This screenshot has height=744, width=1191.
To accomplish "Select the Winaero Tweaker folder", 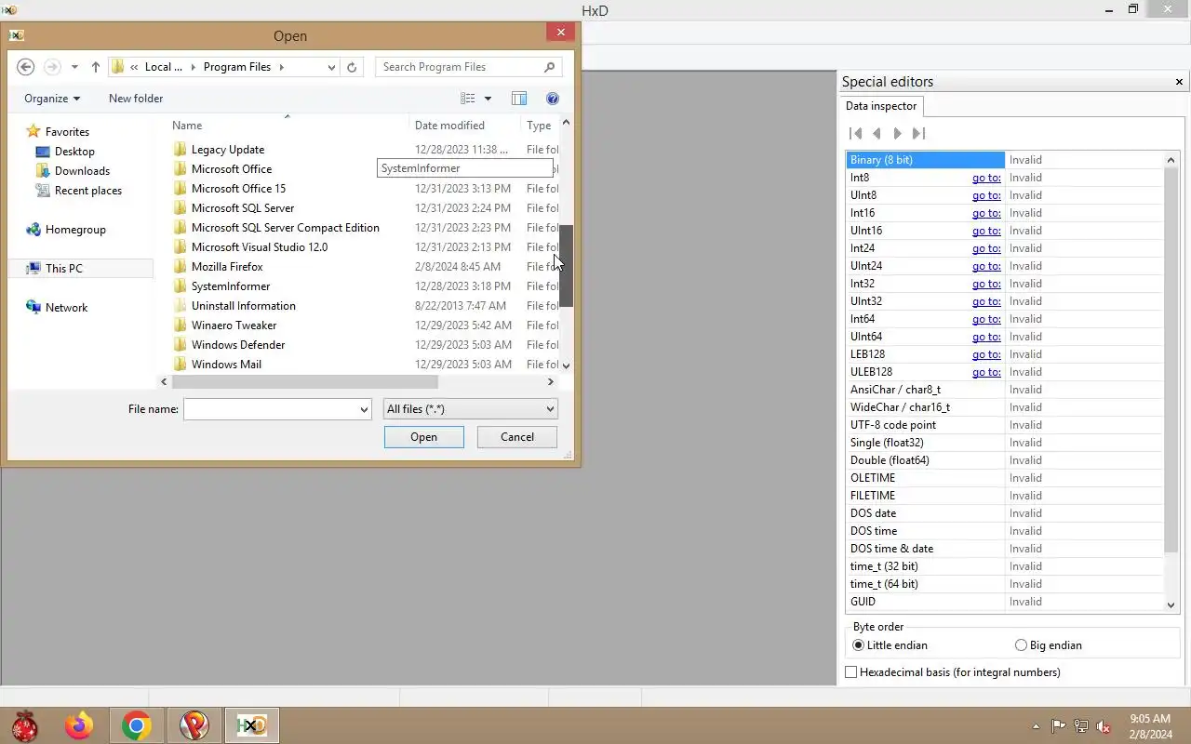I will (234, 325).
